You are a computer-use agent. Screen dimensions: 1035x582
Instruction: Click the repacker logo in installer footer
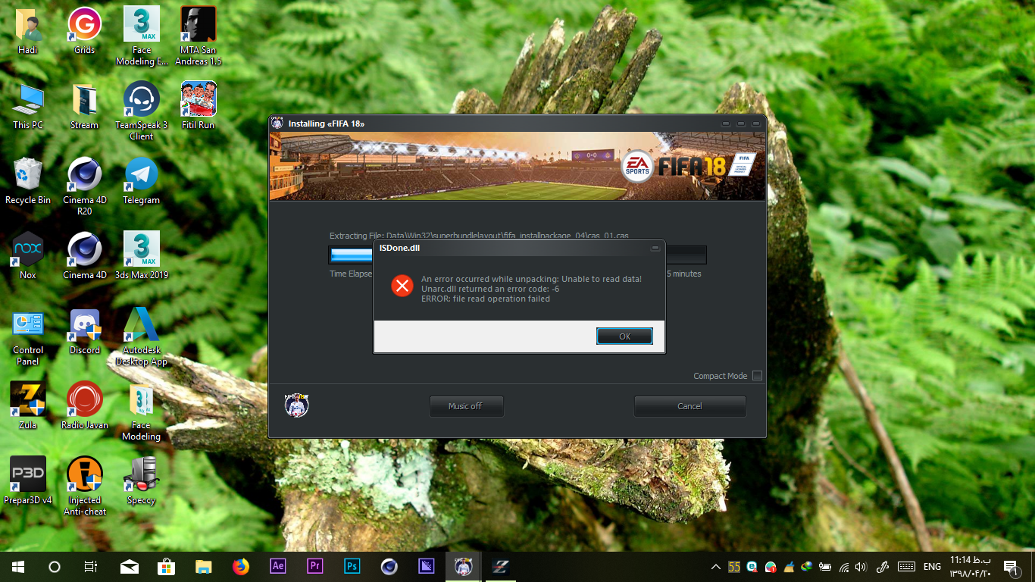coord(296,405)
